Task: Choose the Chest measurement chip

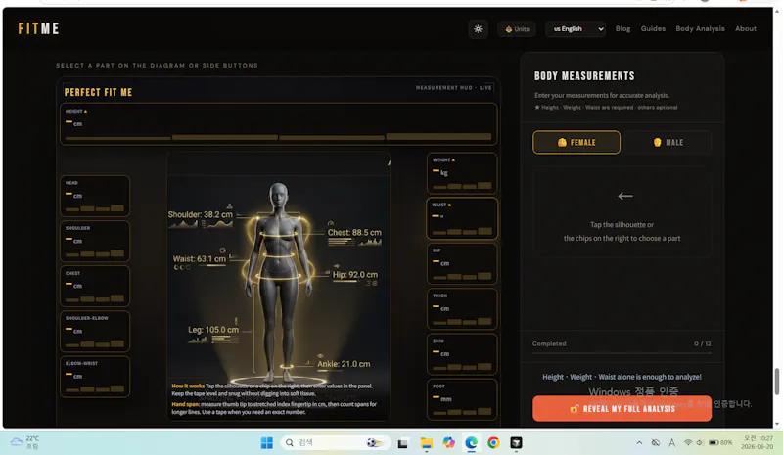Action: point(95,286)
